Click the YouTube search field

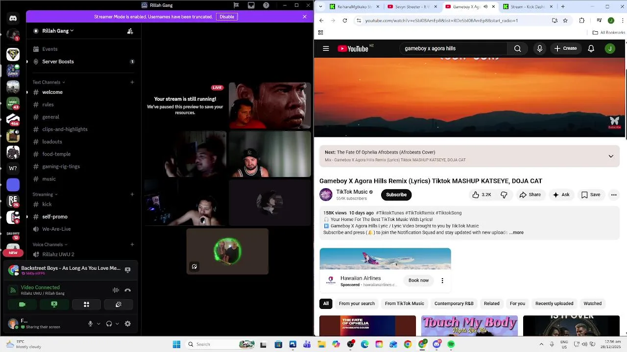[453, 48]
